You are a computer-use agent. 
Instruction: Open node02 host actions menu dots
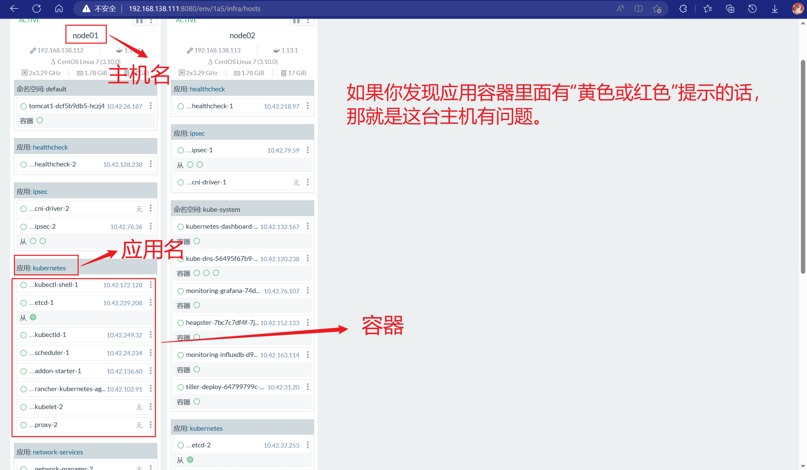point(308,21)
